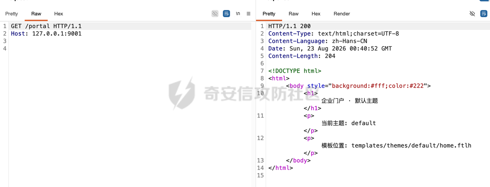Click the text '当前主题: default'
The width and height of the screenshot is (490, 187).
(x=349, y=123)
